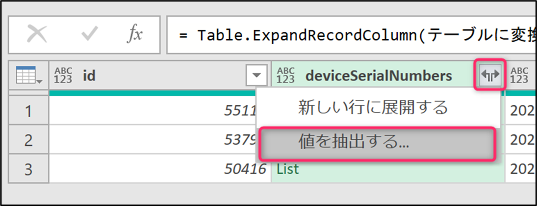Screen dimensions: 537x206
Task: Click the ABC123 type icon of rightmost column
Action: [x=520, y=76]
